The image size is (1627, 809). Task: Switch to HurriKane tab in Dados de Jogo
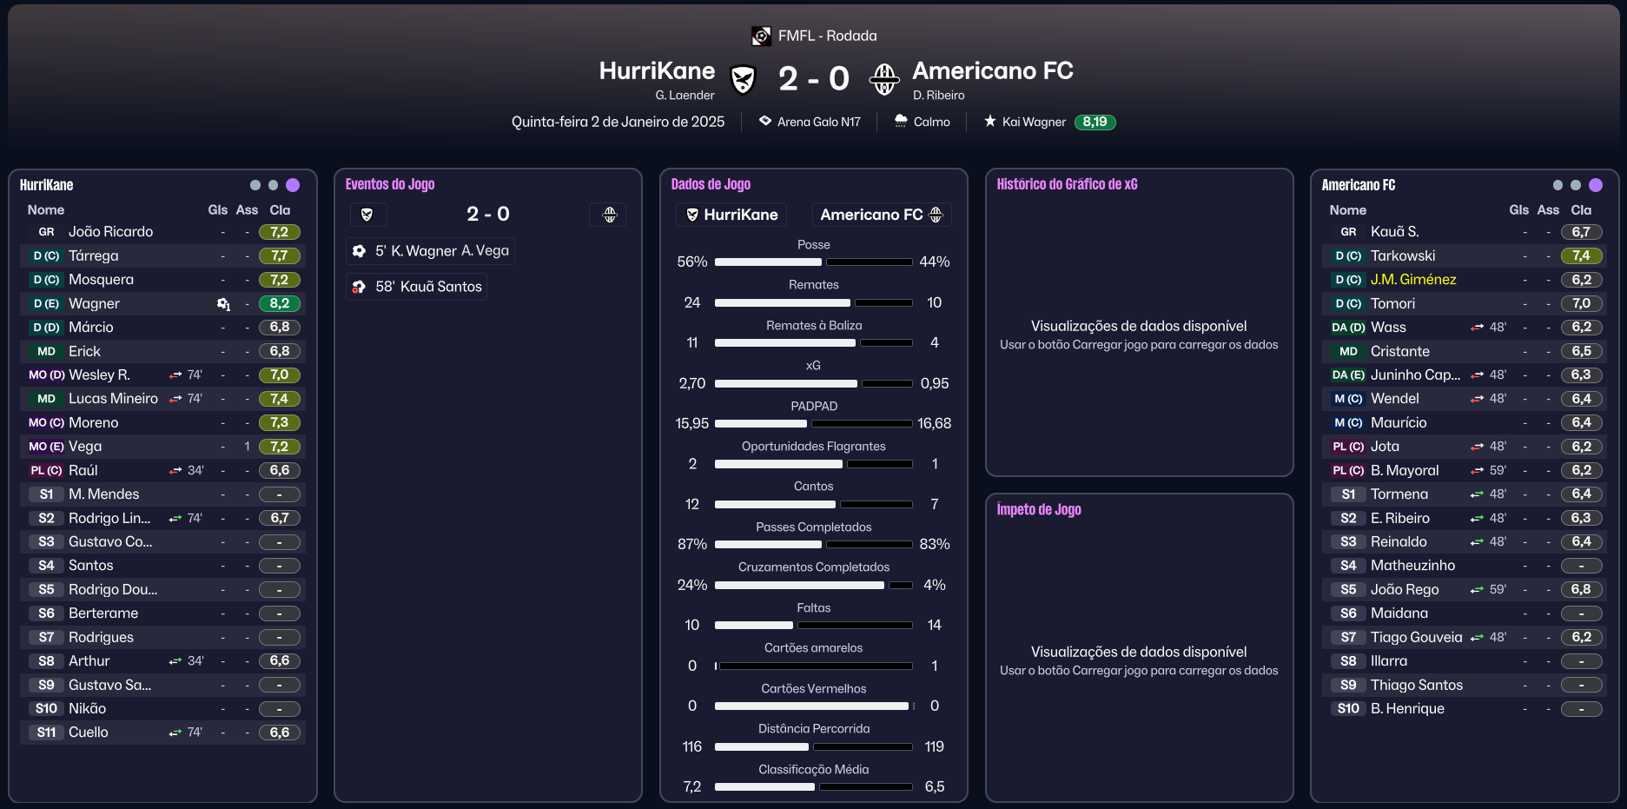[731, 215]
